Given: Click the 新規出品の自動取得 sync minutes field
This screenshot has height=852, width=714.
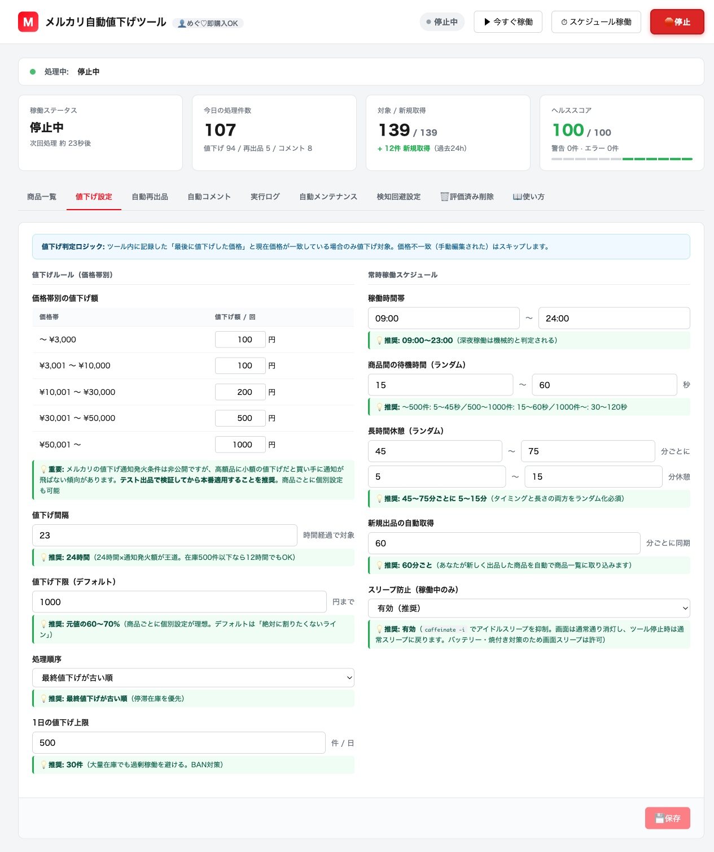Looking at the screenshot, I should (x=504, y=543).
